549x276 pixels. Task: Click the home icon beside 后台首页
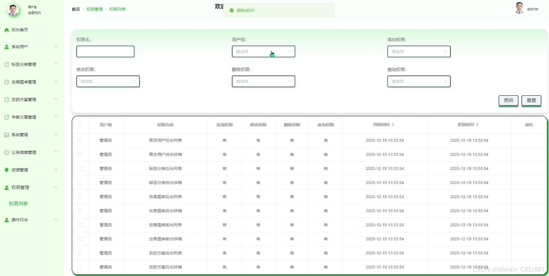(6, 30)
